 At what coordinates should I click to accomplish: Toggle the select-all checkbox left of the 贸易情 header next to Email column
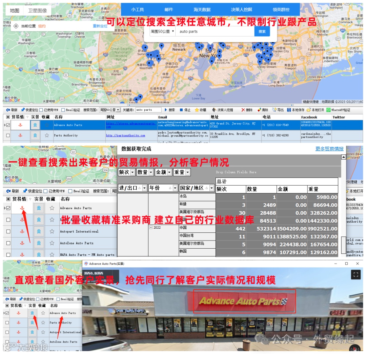coord(8,117)
